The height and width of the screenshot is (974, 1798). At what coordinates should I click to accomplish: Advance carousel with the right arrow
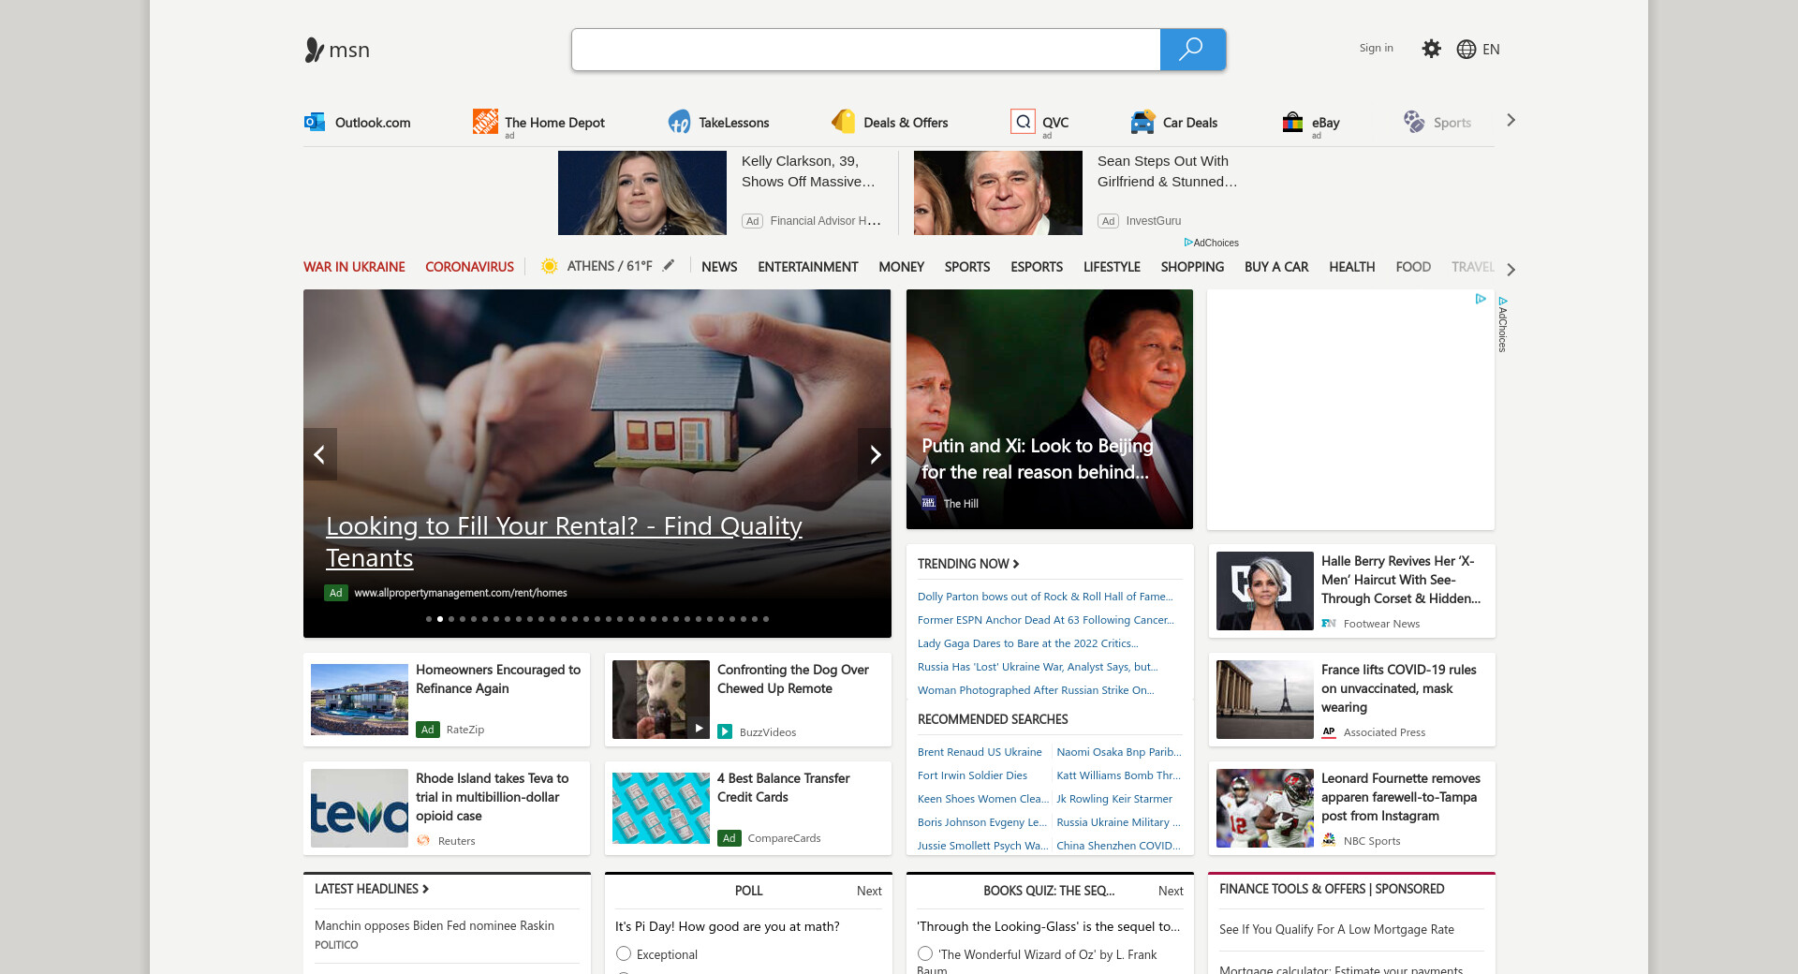point(875,454)
